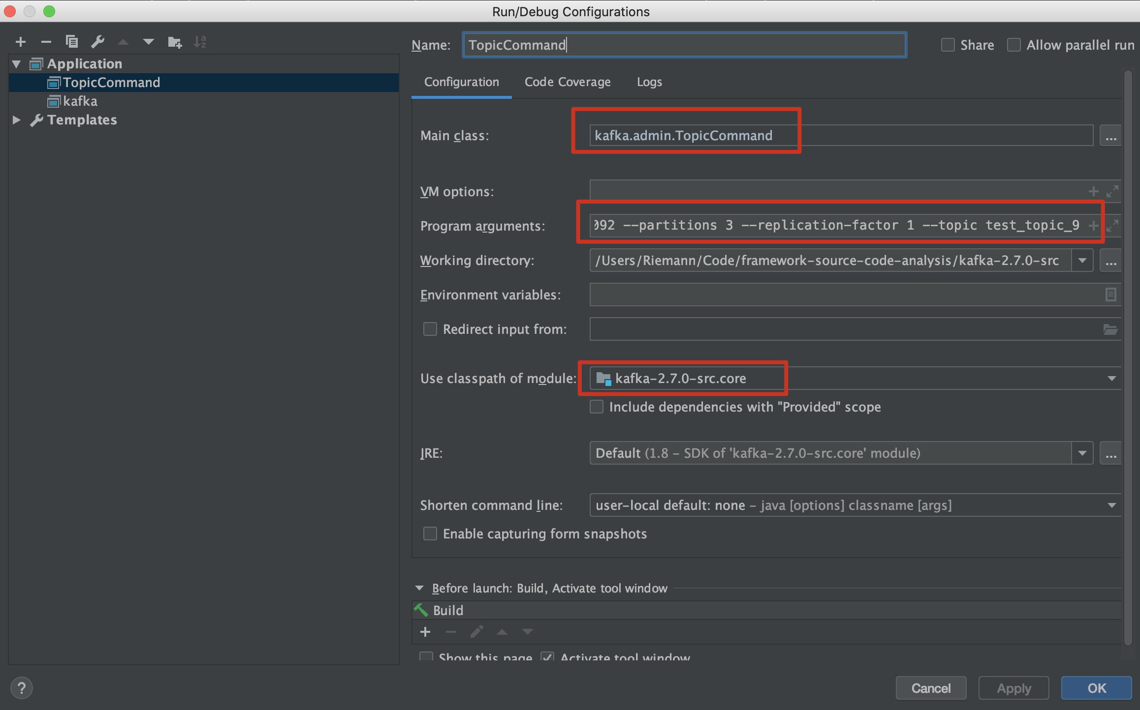Select the kafka configuration in the tree
The image size is (1140, 710).
click(80, 101)
